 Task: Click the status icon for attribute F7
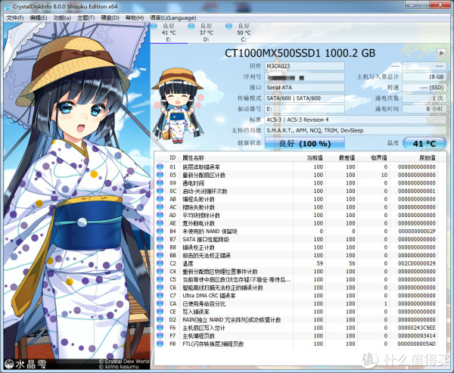click(x=160, y=335)
